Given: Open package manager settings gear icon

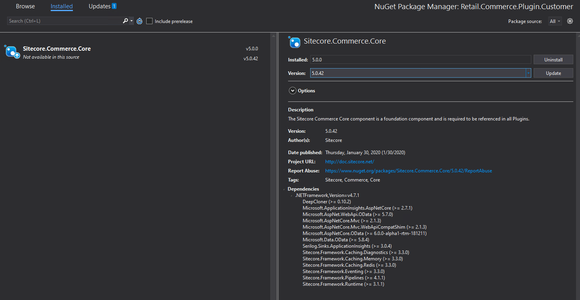Looking at the screenshot, I should 570,21.
